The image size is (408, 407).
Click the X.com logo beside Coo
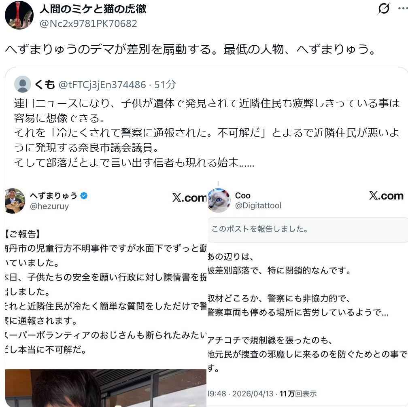(x=386, y=195)
